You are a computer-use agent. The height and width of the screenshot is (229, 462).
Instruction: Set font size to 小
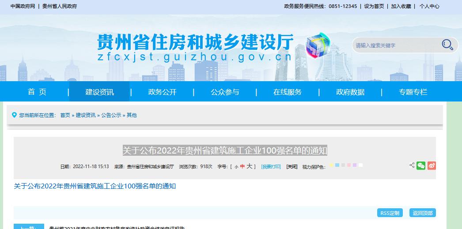[x=236, y=167]
